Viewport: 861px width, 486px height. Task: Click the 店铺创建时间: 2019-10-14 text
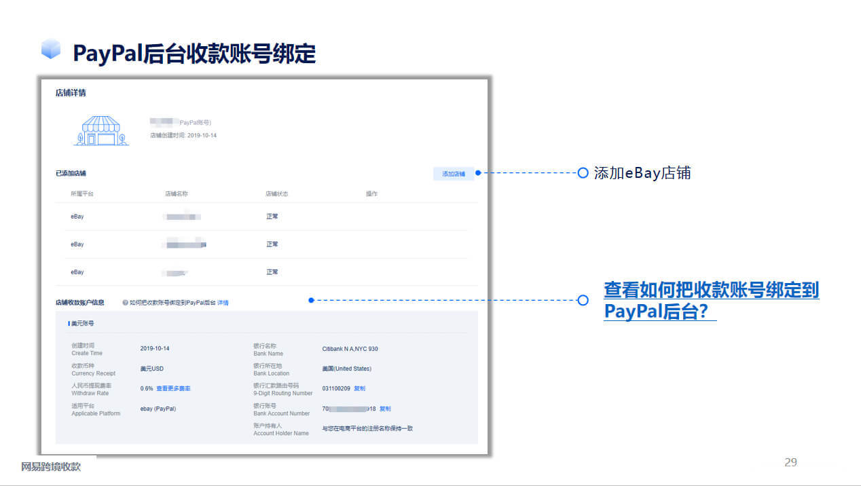(x=183, y=136)
